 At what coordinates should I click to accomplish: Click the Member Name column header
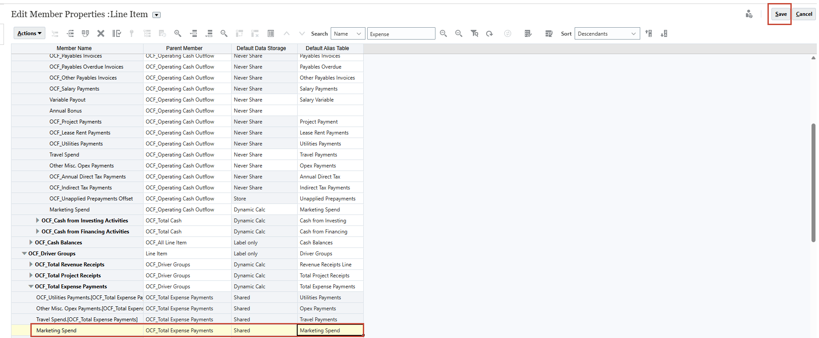[77, 48]
